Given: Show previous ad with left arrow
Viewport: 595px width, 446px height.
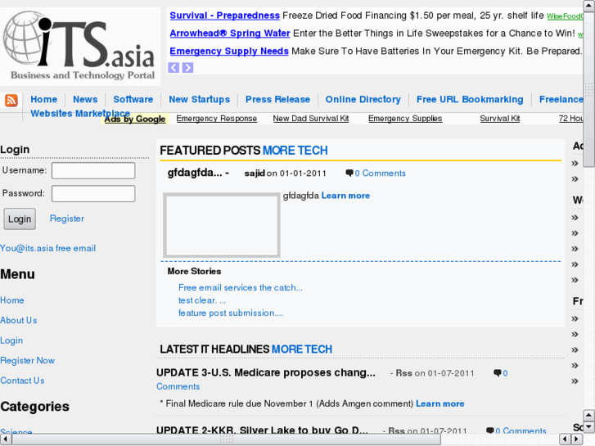Looking at the screenshot, I should pyautogui.click(x=174, y=68).
